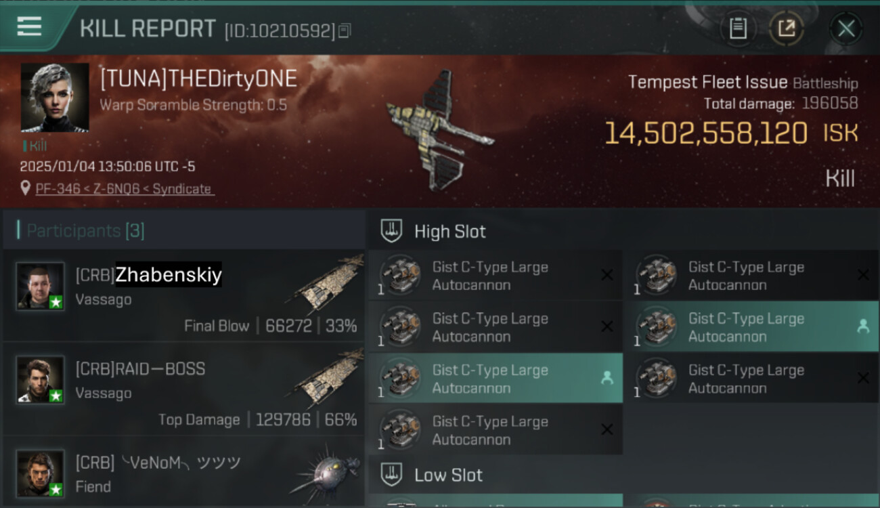Click the High Slot section icon
Viewport: 880px width, 508px height.
(392, 231)
